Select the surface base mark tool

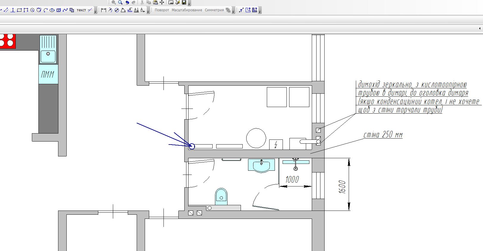click(130, 10)
